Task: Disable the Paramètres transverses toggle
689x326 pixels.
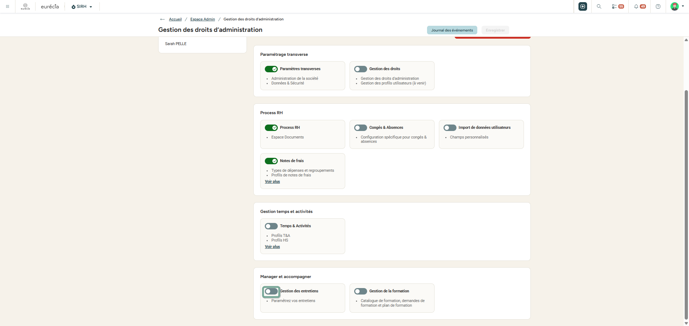Action: tap(271, 69)
